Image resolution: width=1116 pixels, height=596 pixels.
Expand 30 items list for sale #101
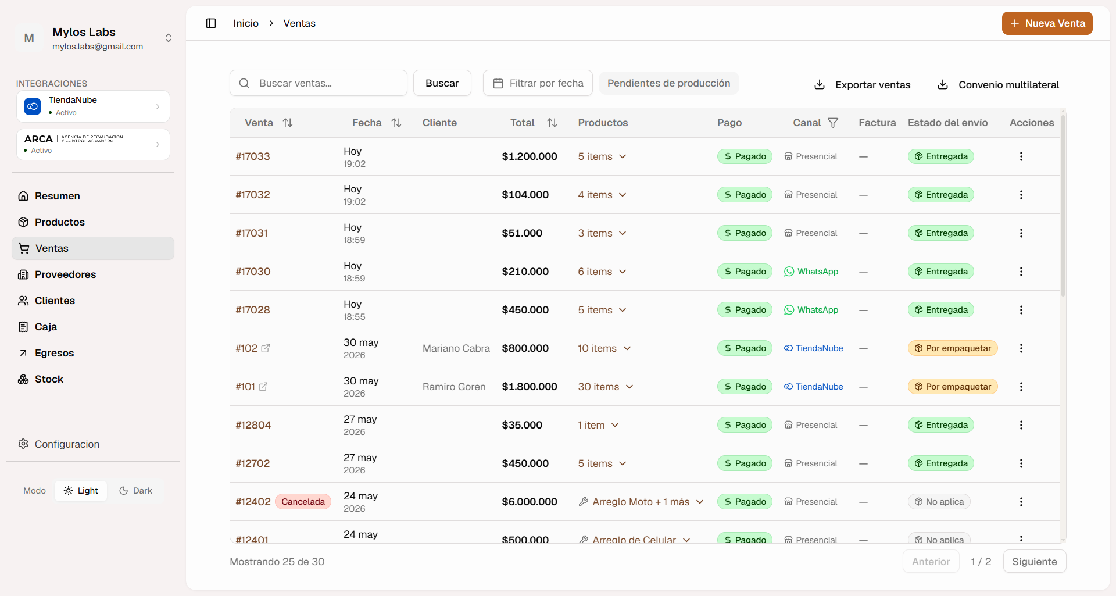606,387
